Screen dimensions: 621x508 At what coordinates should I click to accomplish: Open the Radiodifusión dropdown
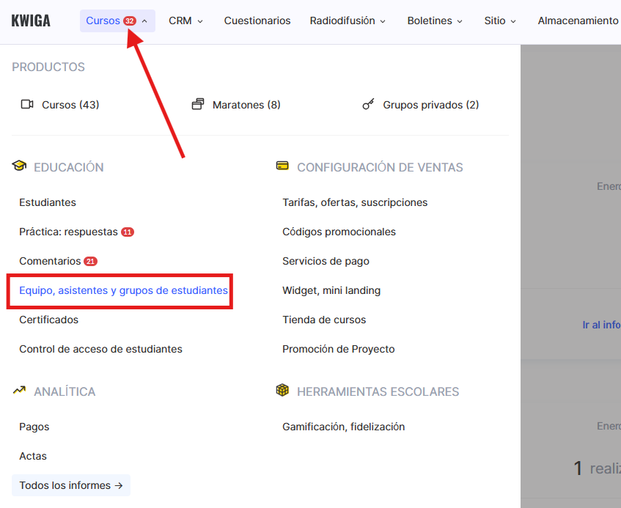pos(348,21)
